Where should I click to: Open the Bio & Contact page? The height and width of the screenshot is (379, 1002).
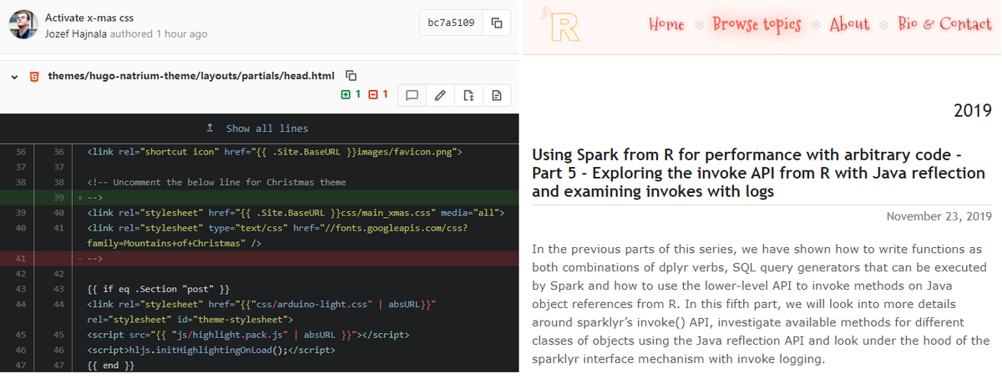(944, 24)
